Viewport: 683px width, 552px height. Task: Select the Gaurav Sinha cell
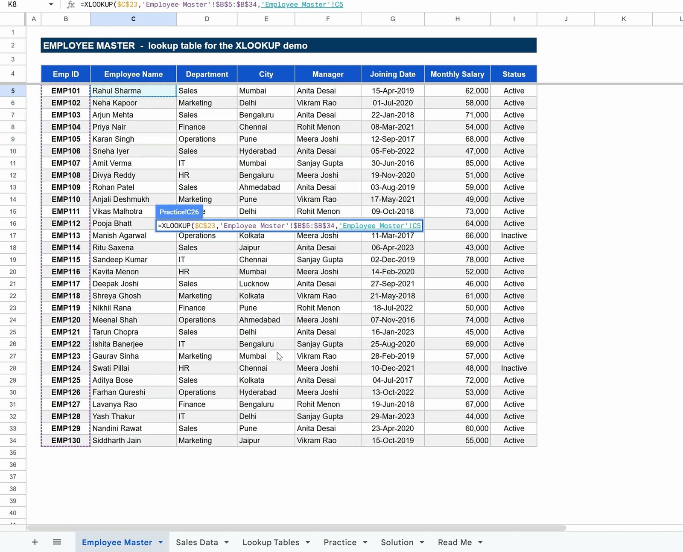coord(133,356)
